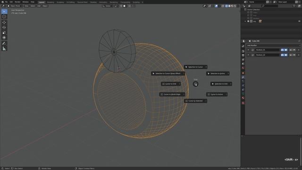The width and height of the screenshot is (302, 170).
Task: Open the Object Mode dropdown
Action: pyautogui.click(x=15, y=6)
